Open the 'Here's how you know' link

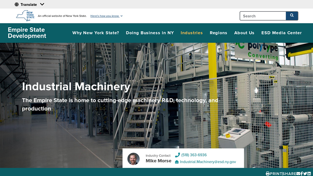pyautogui.click(x=105, y=16)
